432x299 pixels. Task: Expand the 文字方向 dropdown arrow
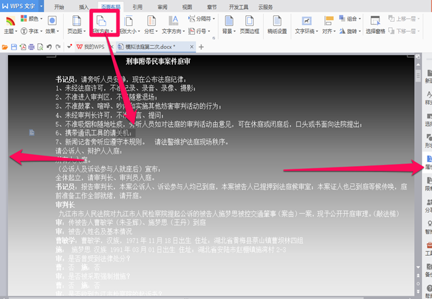click(x=183, y=31)
